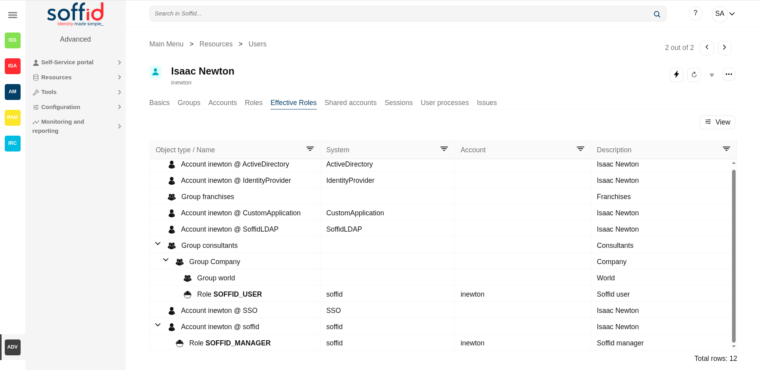Select Account inewton @ CustomApplication row
761x370 pixels.
[x=441, y=213]
